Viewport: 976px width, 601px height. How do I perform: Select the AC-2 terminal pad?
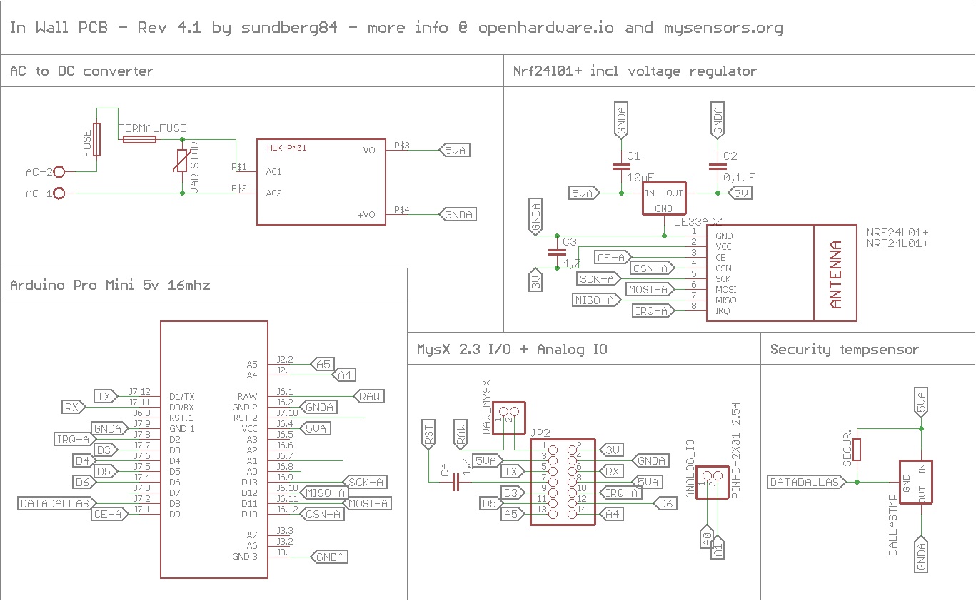pos(59,172)
